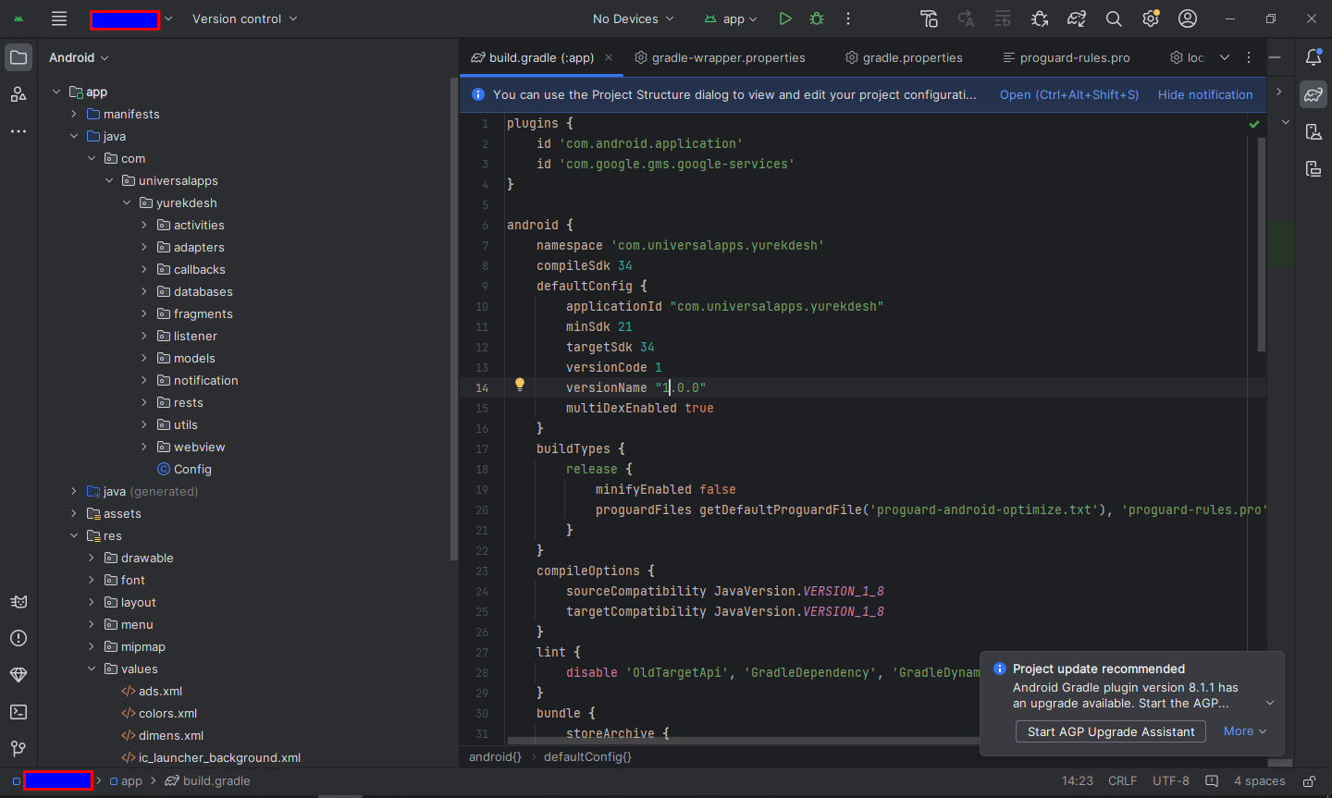Open the main hamburger menu
The image size is (1332, 798).
(x=59, y=18)
